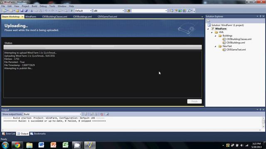Screen dimensions: 266x149
Task: Collapse the Buildings folder node
Action: (215, 36)
